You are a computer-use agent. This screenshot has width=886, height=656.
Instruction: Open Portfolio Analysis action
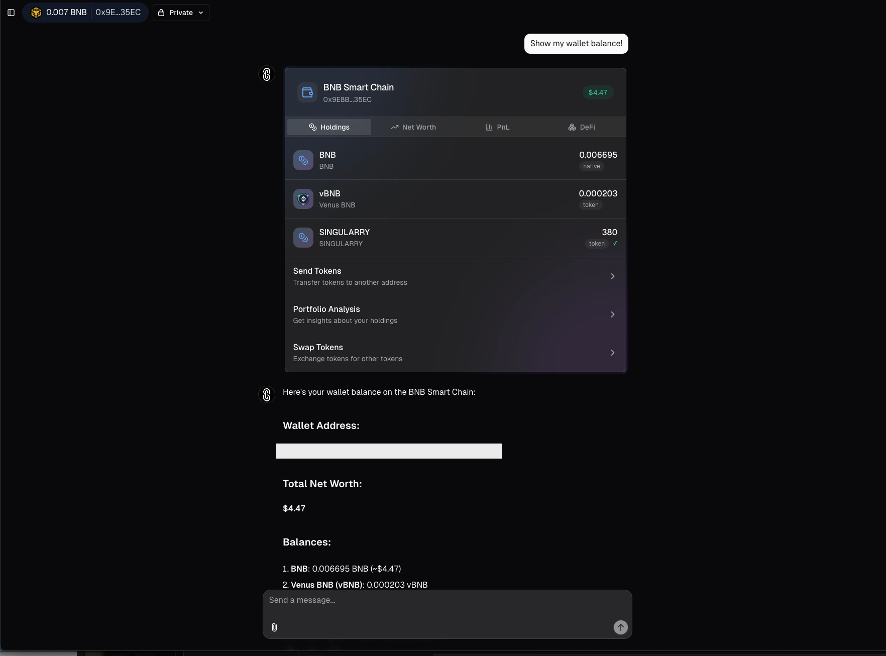(x=455, y=314)
